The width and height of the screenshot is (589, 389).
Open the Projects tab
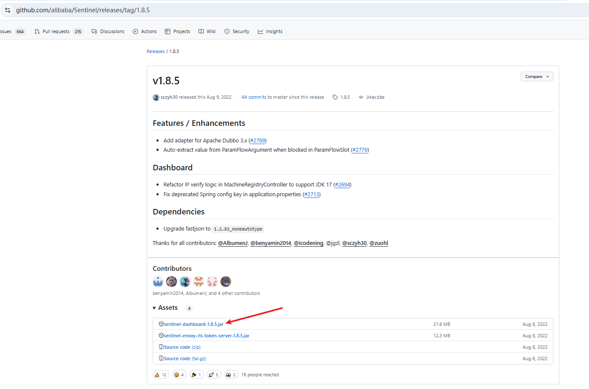click(177, 31)
